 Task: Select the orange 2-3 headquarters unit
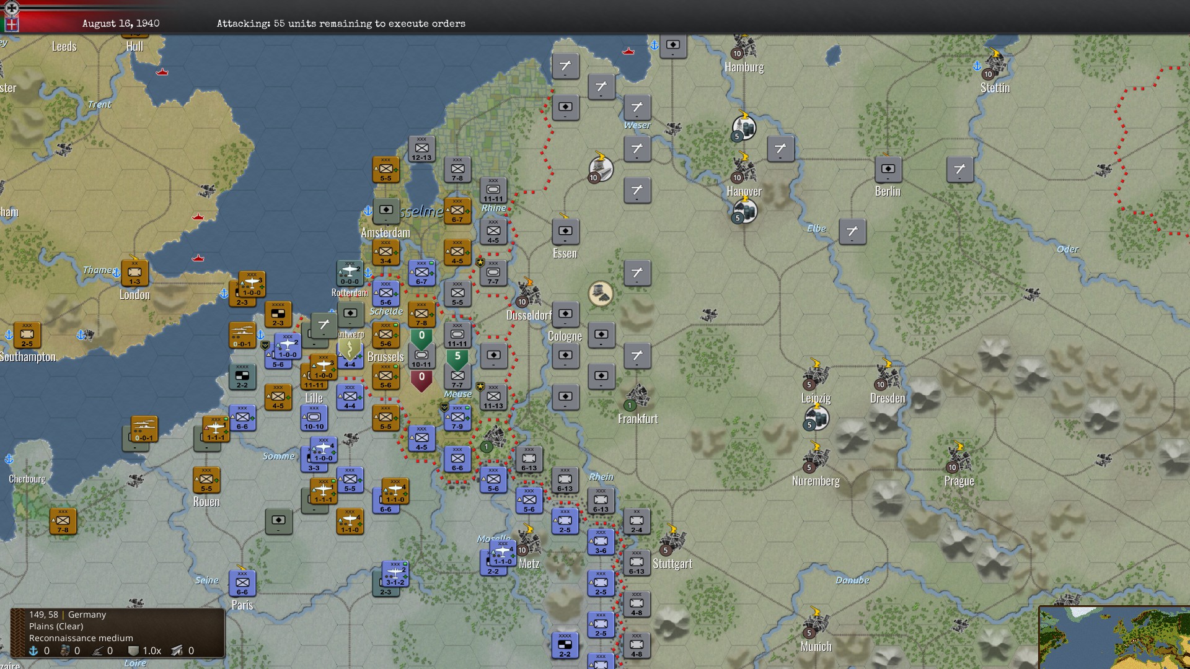278,315
